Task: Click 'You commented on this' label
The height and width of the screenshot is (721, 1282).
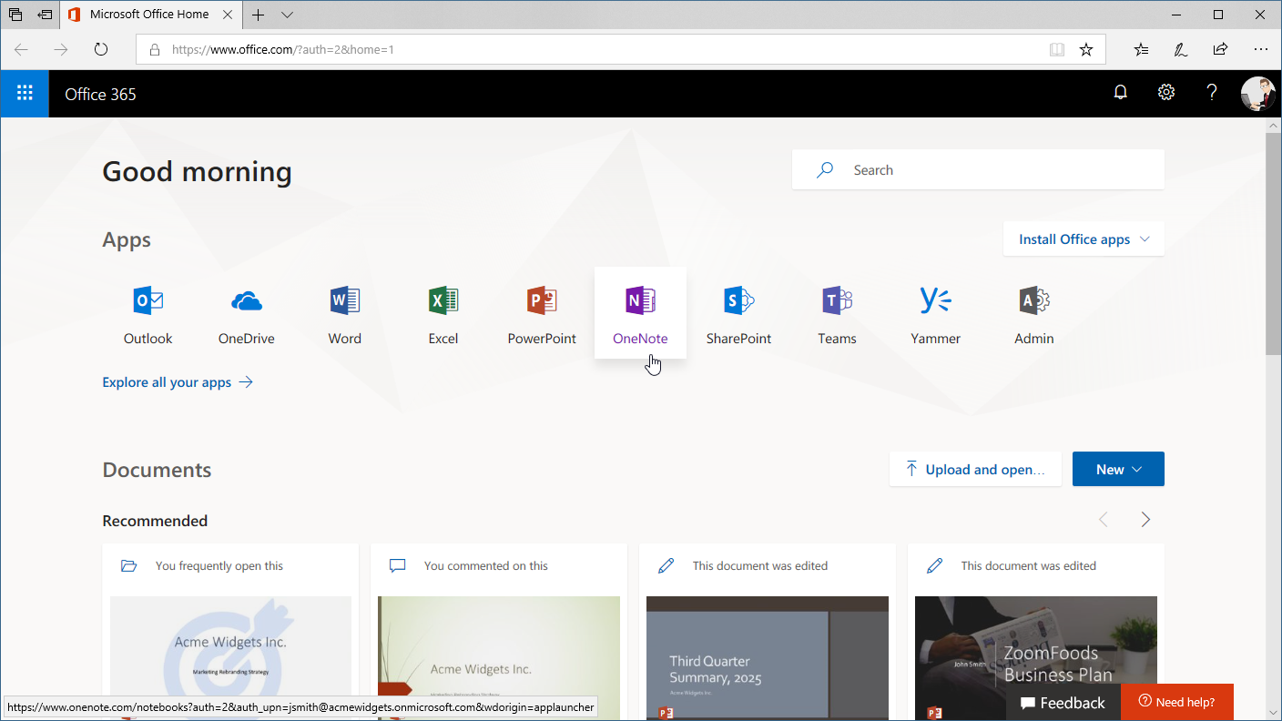Action: pos(486,566)
